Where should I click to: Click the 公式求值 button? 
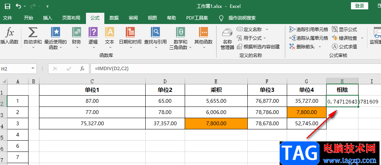[345, 46]
